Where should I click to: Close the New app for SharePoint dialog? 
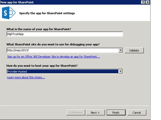[x=148, y=2]
